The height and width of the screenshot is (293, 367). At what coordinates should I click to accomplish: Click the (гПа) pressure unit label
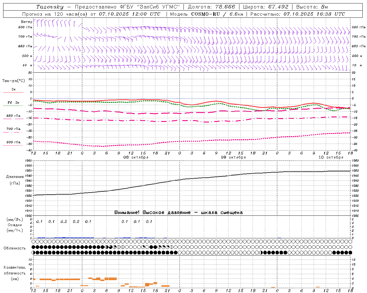(15, 183)
